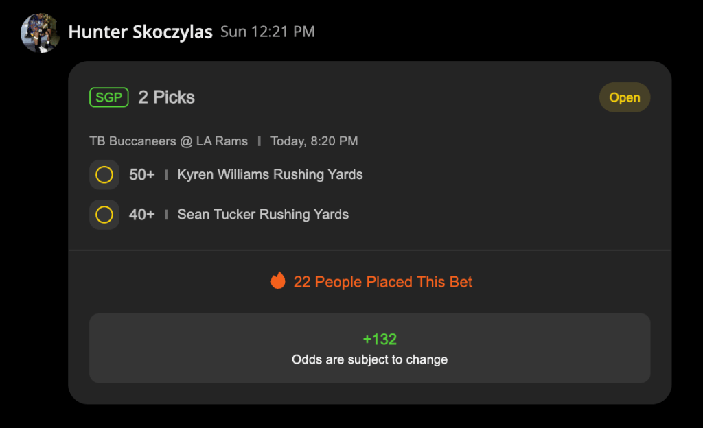
Task: Click the Sun 12:21 PM timestamp
Action: (268, 32)
